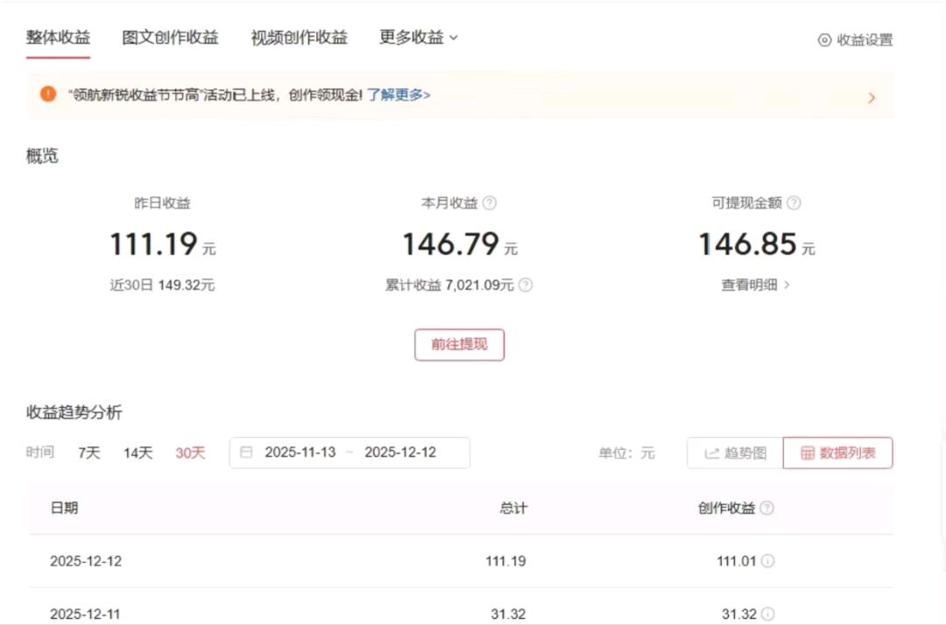Click the 日期 column header

[64, 508]
